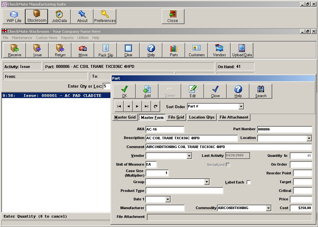This screenshot has width=318, height=227.
Task: Add a new part record
Action: 147,91
